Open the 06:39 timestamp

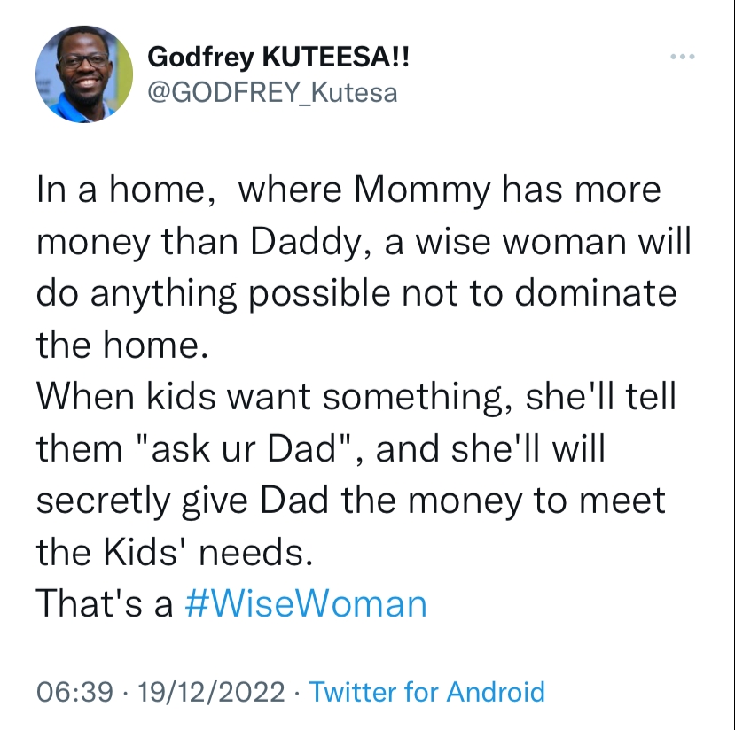[75, 692]
